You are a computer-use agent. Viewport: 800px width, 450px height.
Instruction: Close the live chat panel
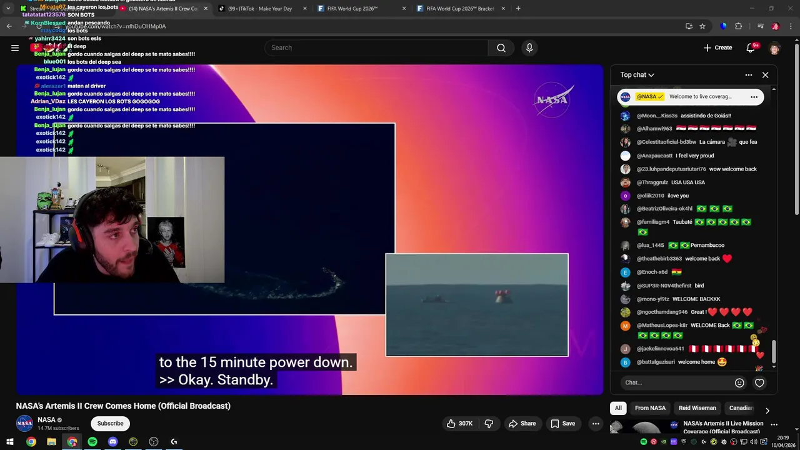click(x=765, y=75)
